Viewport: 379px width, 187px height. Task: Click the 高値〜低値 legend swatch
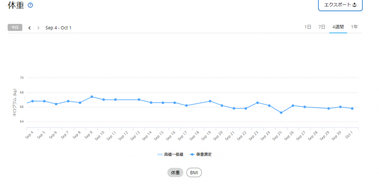point(160,154)
